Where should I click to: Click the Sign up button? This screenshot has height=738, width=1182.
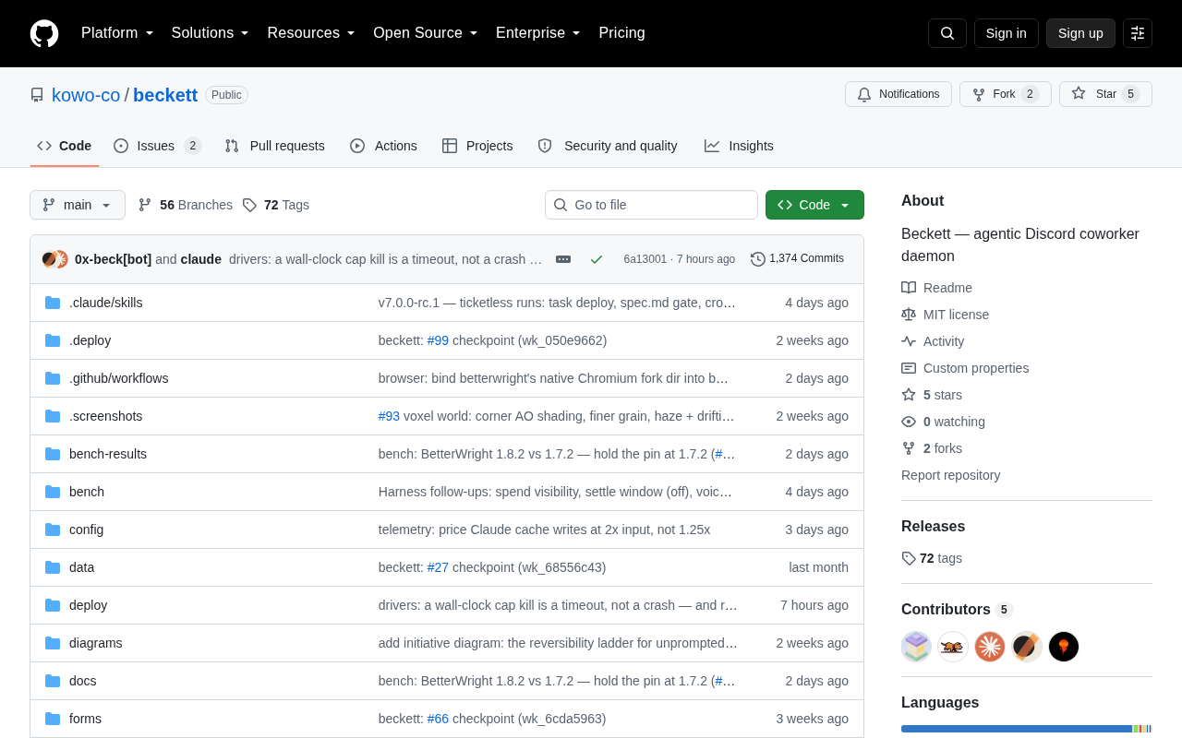[1080, 33]
